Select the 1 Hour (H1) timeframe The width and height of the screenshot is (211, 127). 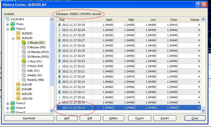pos(35,61)
